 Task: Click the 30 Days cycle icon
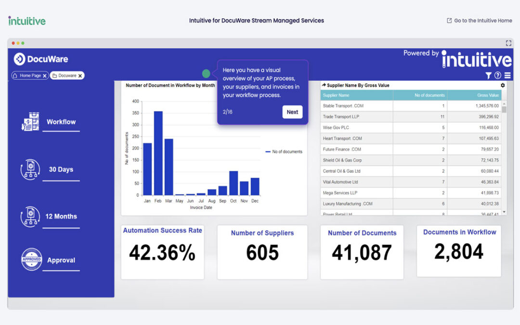[x=30, y=169]
